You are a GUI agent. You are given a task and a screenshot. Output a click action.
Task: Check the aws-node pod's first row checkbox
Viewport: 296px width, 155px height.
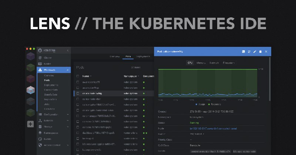point(78,82)
